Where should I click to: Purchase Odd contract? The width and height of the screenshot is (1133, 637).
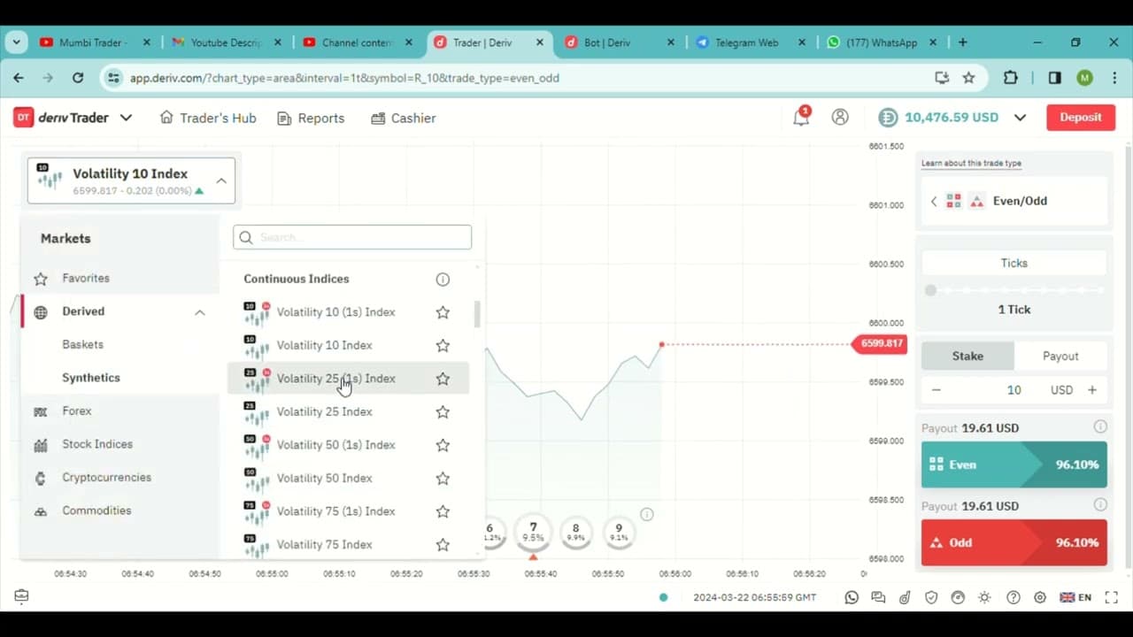(1014, 542)
